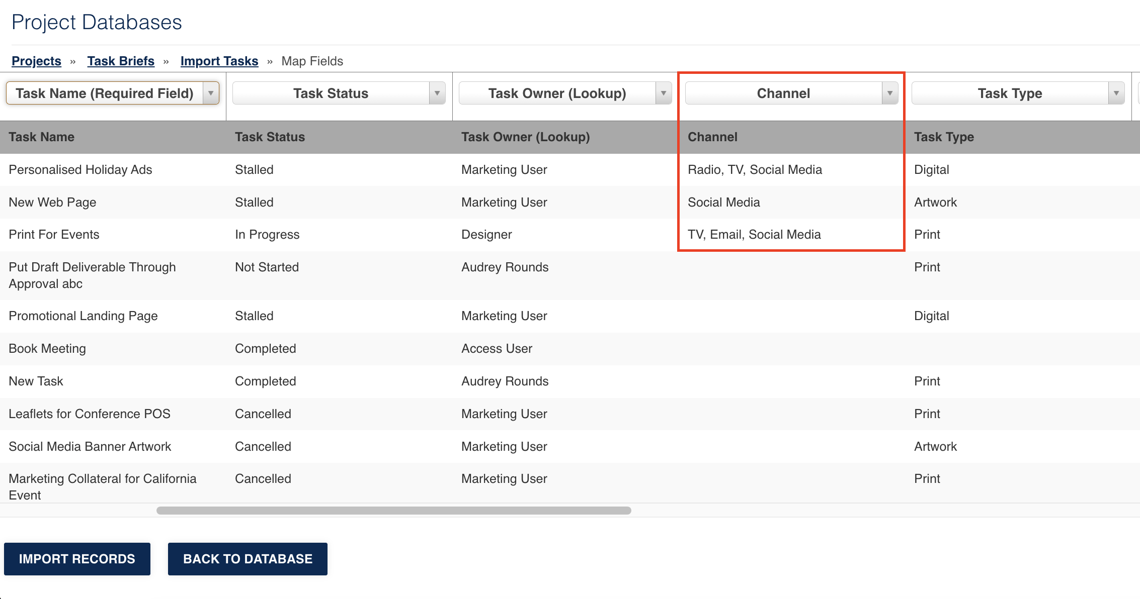The width and height of the screenshot is (1140, 599).
Task: Click the Task Status dropdown arrow icon
Action: click(437, 93)
